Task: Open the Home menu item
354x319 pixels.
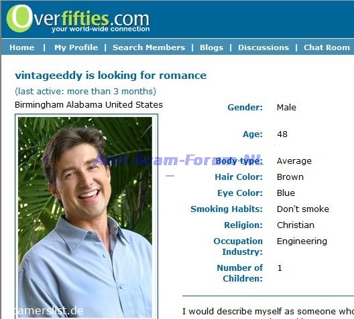Action: pos(22,47)
